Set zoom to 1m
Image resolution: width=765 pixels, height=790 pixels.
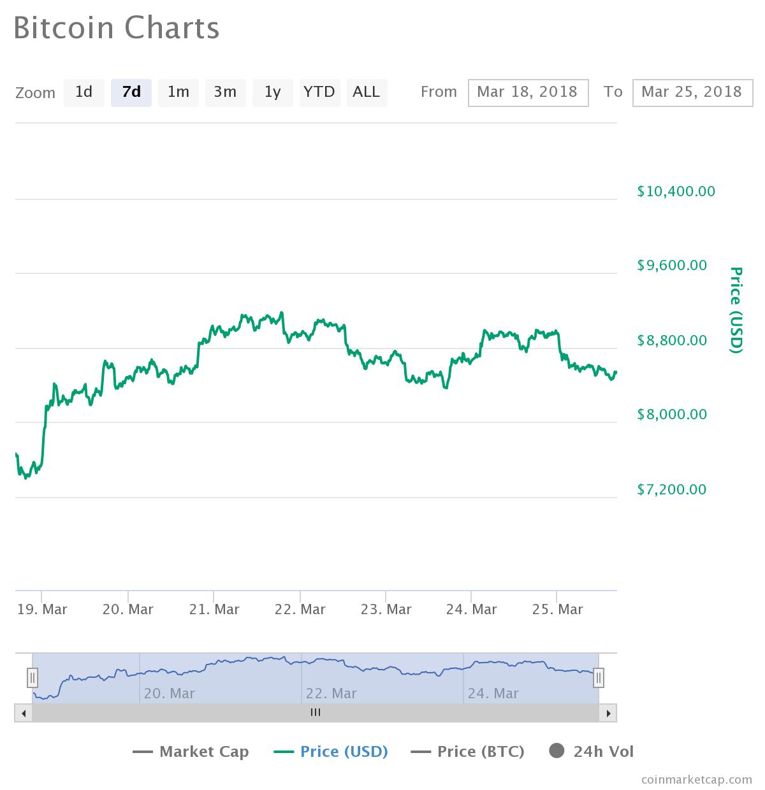click(x=178, y=92)
